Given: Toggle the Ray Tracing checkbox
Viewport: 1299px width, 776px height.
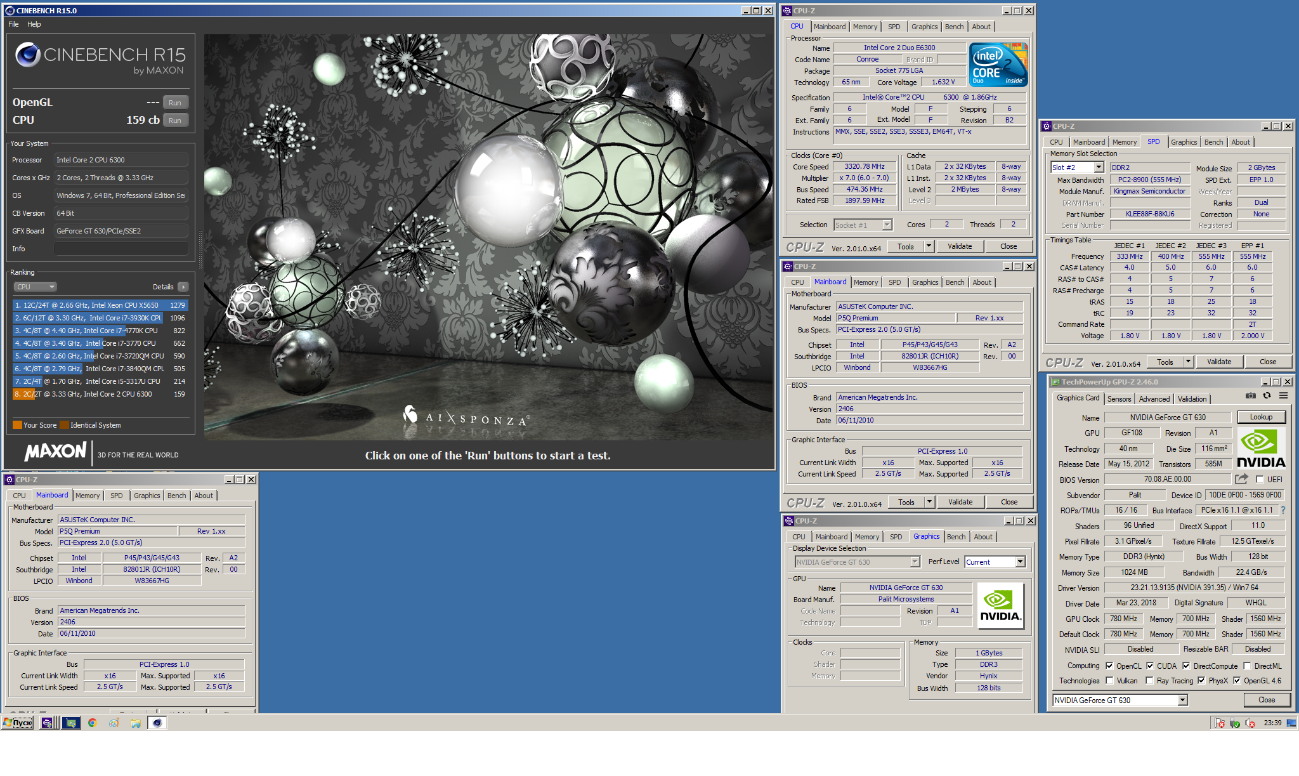Looking at the screenshot, I should (x=1149, y=681).
